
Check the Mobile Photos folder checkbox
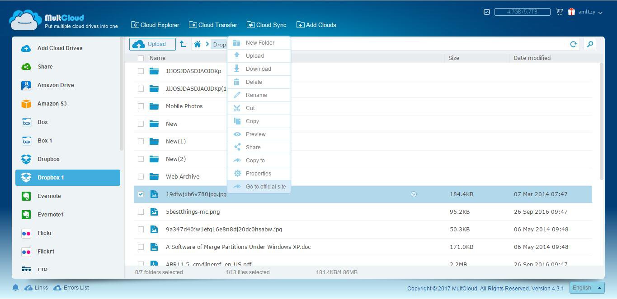141,106
